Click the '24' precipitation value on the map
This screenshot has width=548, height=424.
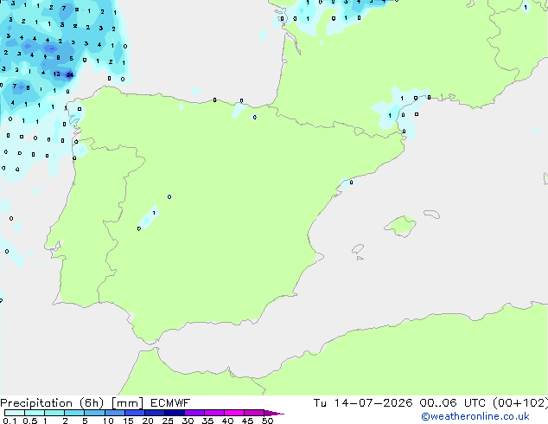click(x=70, y=74)
